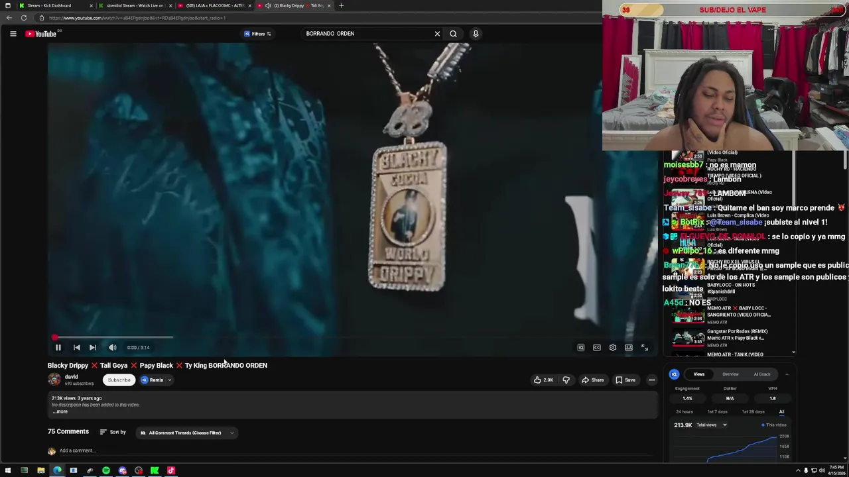Switch the video to full screen
Image resolution: width=849 pixels, height=477 pixels.
[x=644, y=347]
